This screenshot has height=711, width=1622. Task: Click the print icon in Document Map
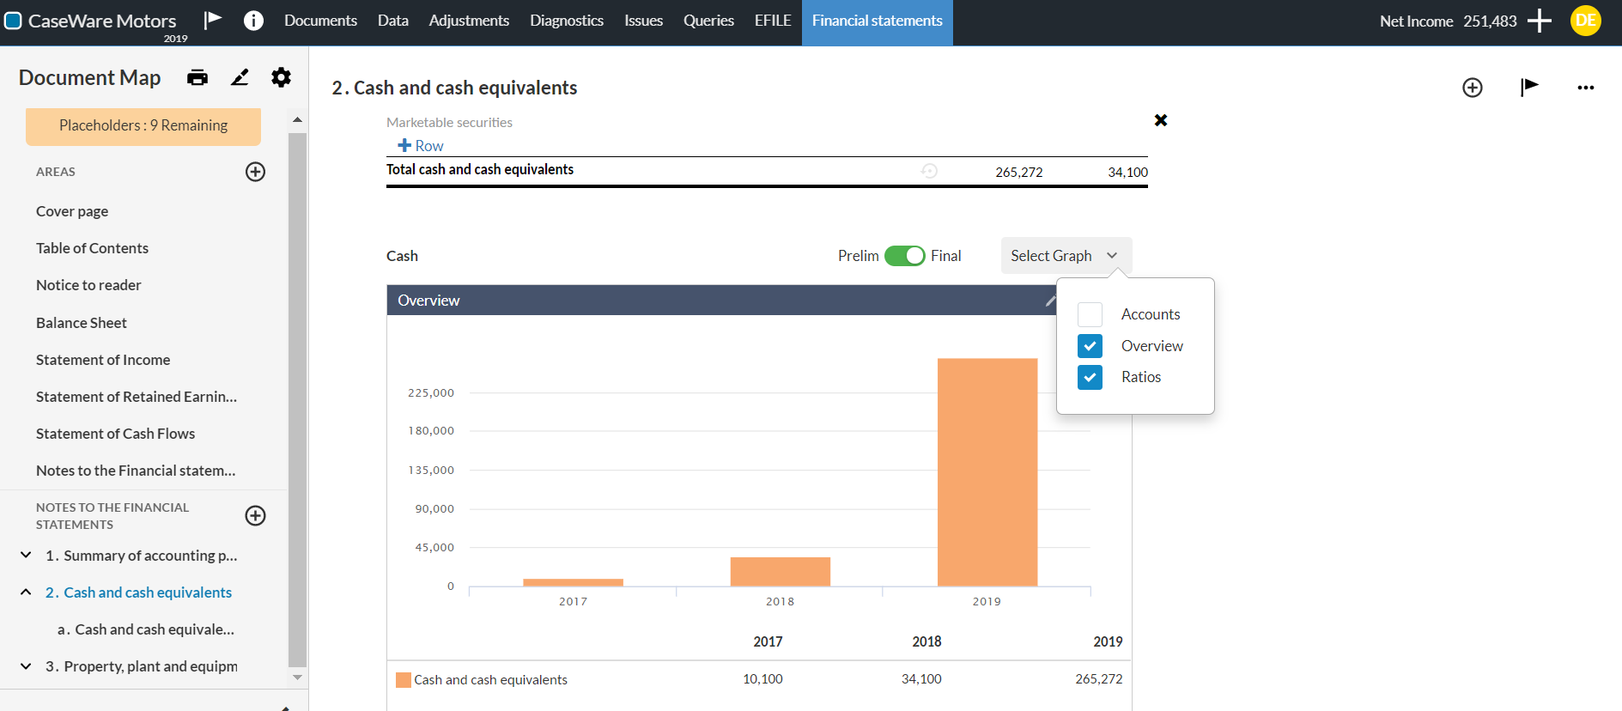point(197,78)
